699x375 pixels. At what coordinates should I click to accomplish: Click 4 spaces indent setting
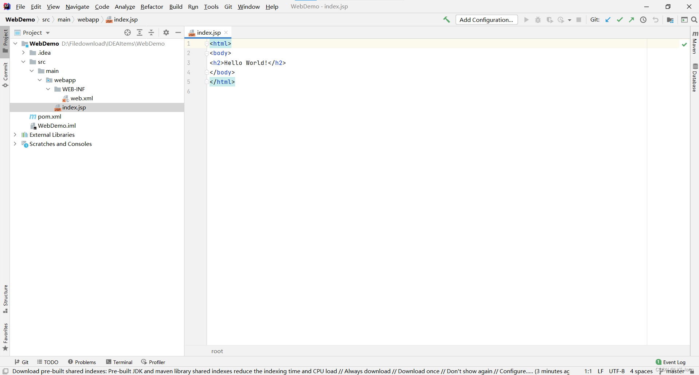click(x=641, y=371)
